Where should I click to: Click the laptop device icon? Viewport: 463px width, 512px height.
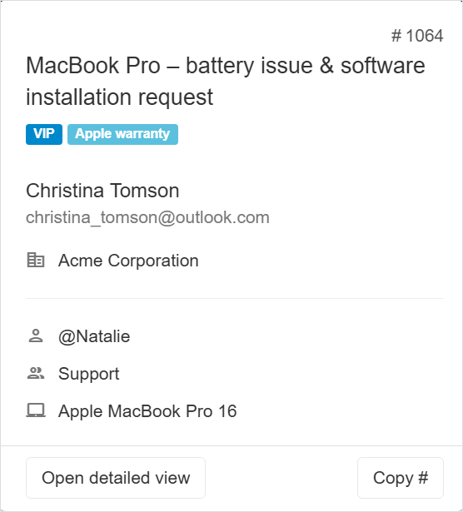36,410
